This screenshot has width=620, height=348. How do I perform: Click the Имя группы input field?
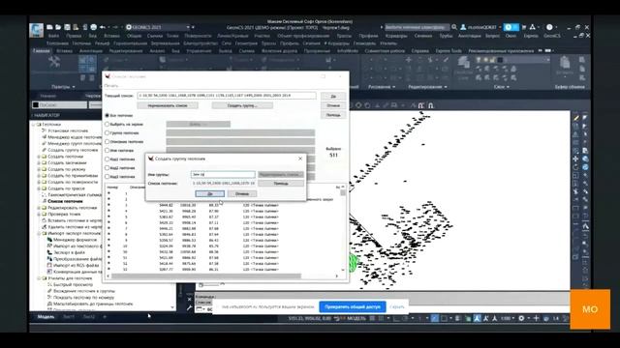coord(223,174)
